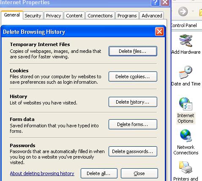This screenshot has height=181, width=202.
Task: Close the Delete Browsing History dialog
Action: point(159,32)
